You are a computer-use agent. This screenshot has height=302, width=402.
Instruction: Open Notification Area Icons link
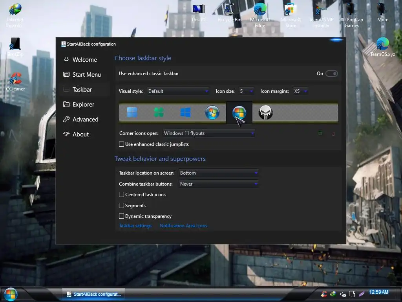(183, 225)
